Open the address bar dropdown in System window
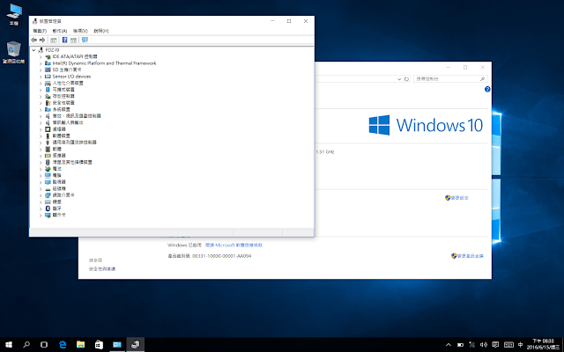This screenshot has height=352, width=564. pos(399,79)
